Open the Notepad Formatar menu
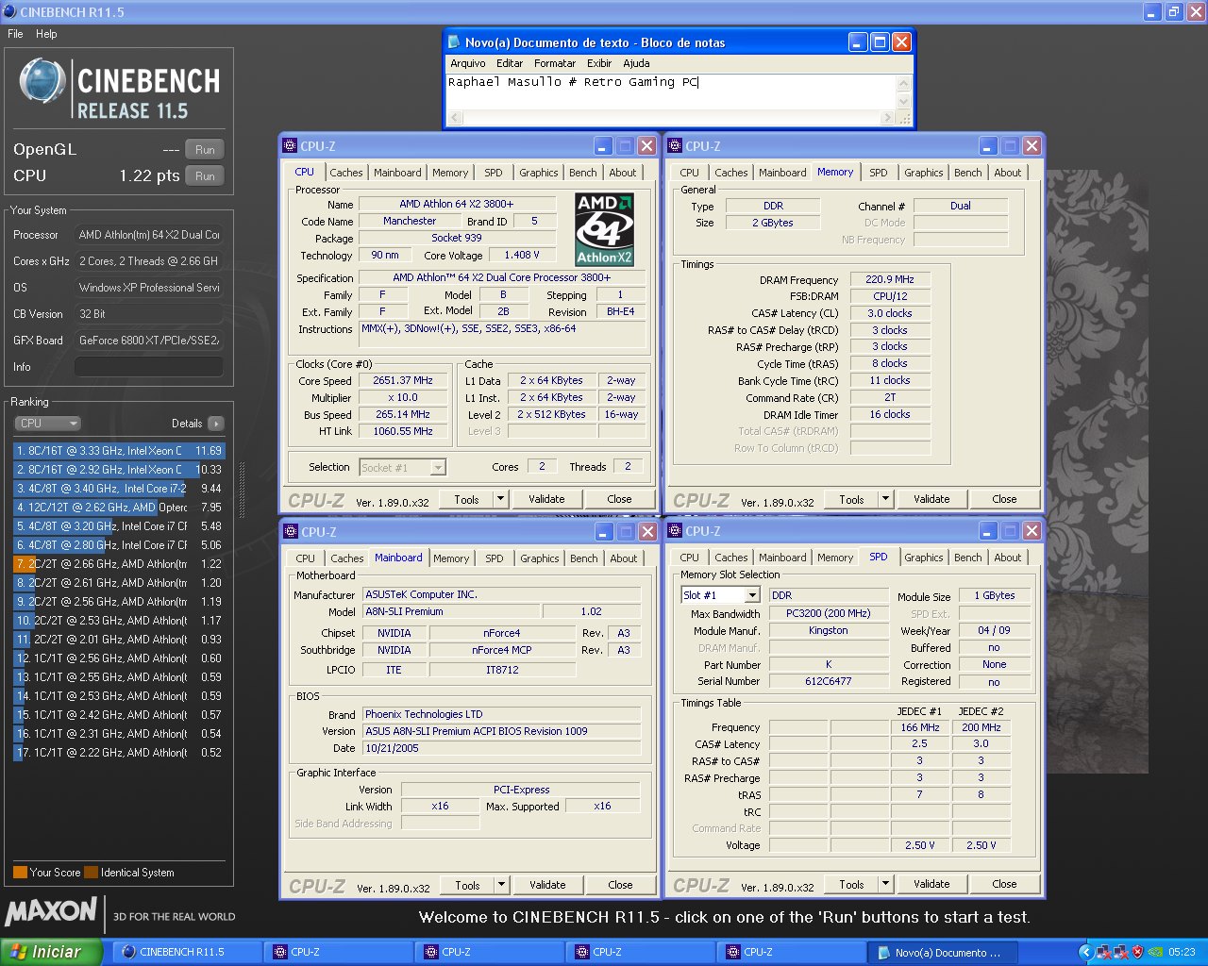The width and height of the screenshot is (1208, 966). (555, 63)
